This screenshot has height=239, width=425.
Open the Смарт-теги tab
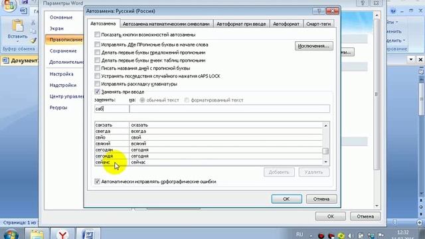pos(319,24)
